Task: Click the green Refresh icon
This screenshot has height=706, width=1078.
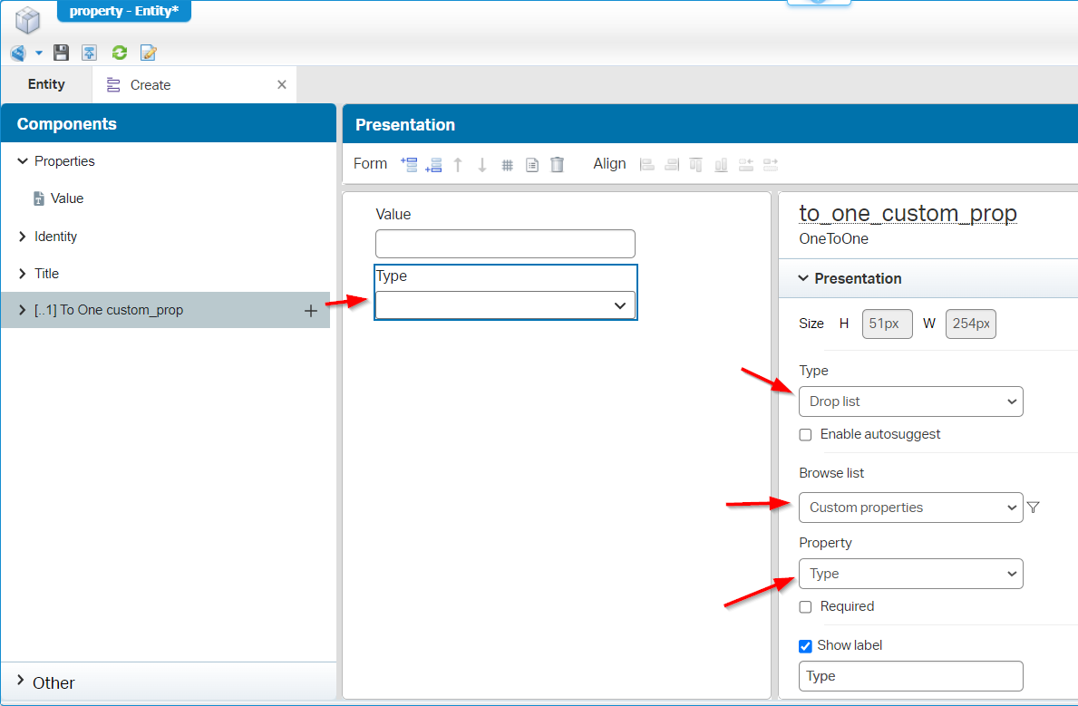Action: click(x=119, y=53)
